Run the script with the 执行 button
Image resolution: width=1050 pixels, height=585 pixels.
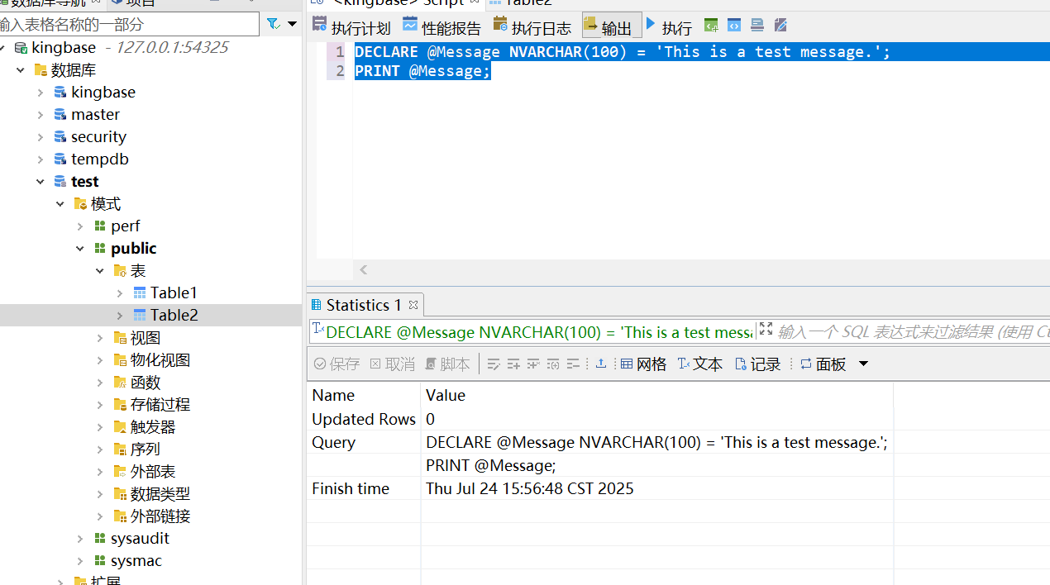[x=668, y=27]
